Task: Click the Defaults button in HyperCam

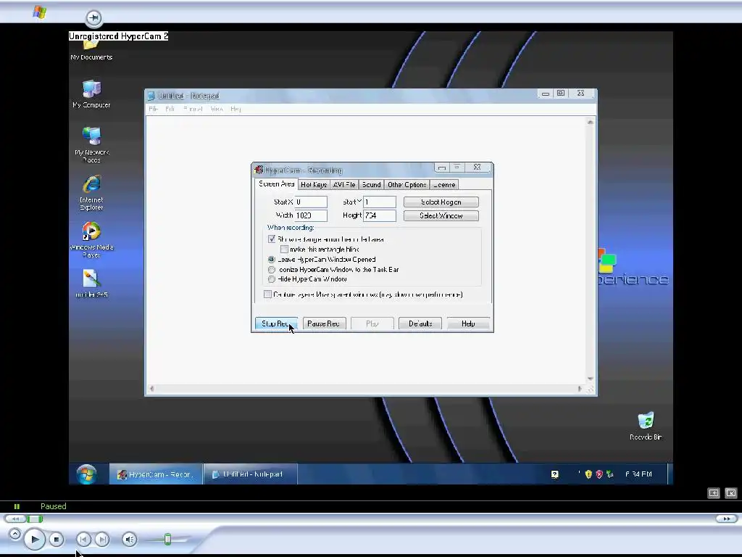Action: [420, 323]
